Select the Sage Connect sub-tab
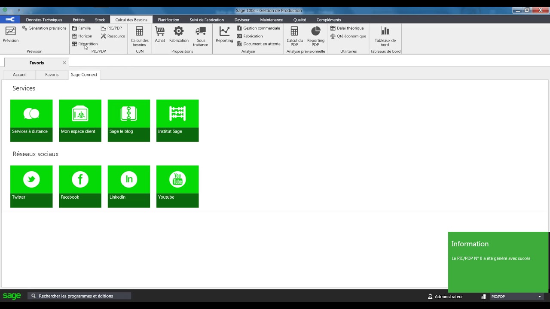This screenshot has height=309, width=550. point(84,75)
